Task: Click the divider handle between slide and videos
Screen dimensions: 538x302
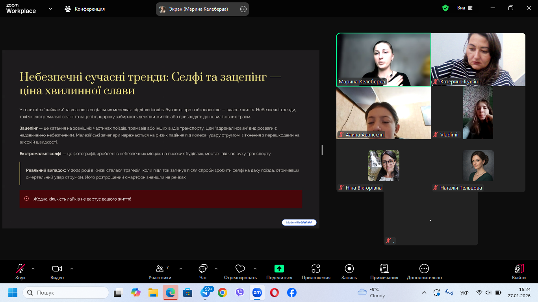Action: click(322, 149)
